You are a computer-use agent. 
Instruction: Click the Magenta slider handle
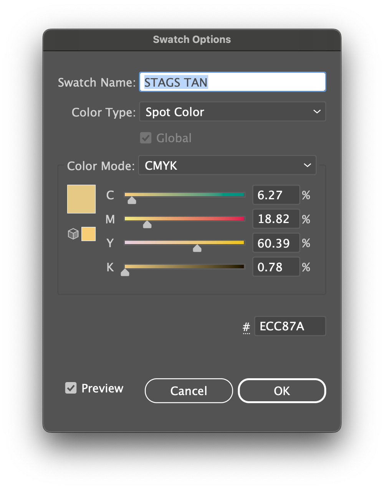point(147,225)
